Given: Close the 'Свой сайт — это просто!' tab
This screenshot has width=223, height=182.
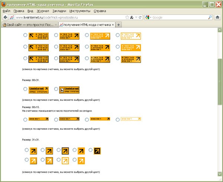Looking at the screenshot, I should [x=56, y=25].
